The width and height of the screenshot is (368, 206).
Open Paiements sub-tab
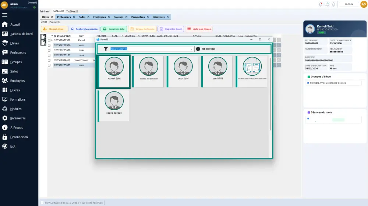coord(55,22)
